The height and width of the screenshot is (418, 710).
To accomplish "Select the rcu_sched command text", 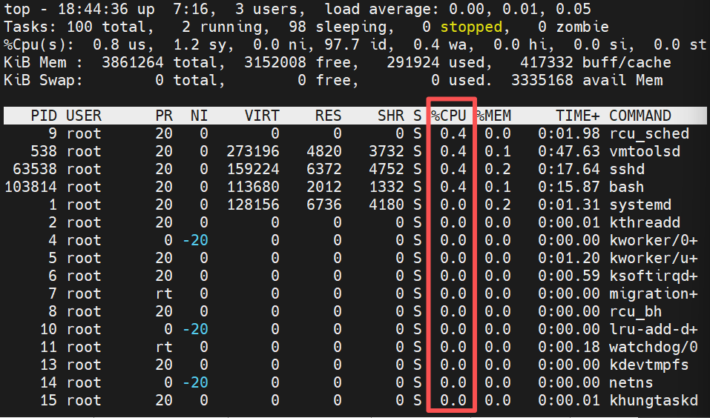I will 649,133.
